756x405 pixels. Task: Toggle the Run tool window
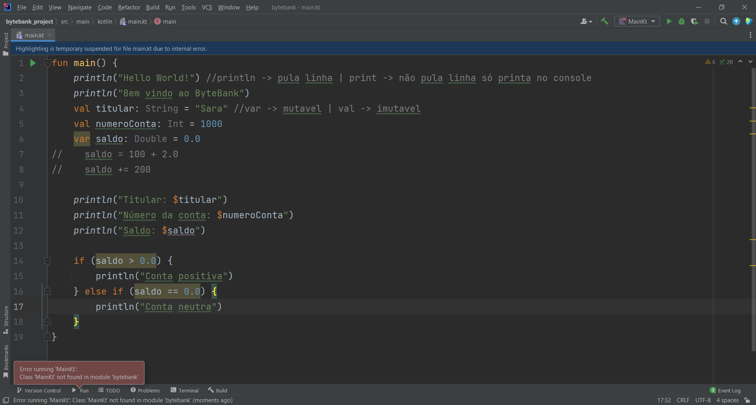click(x=80, y=390)
